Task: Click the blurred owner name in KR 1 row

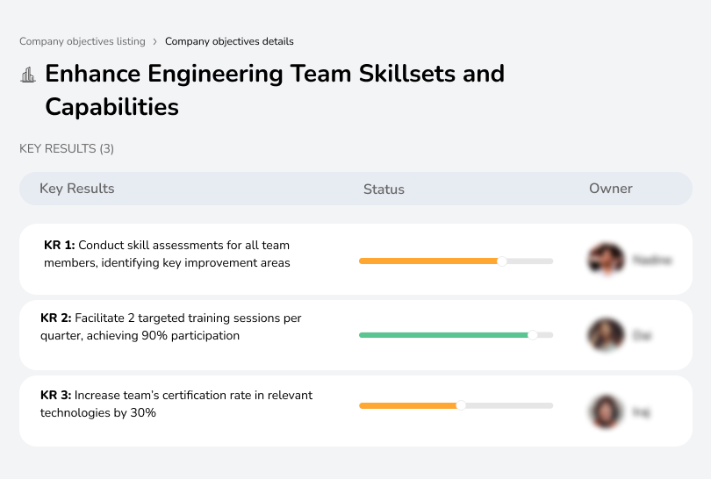Action: (651, 261)
